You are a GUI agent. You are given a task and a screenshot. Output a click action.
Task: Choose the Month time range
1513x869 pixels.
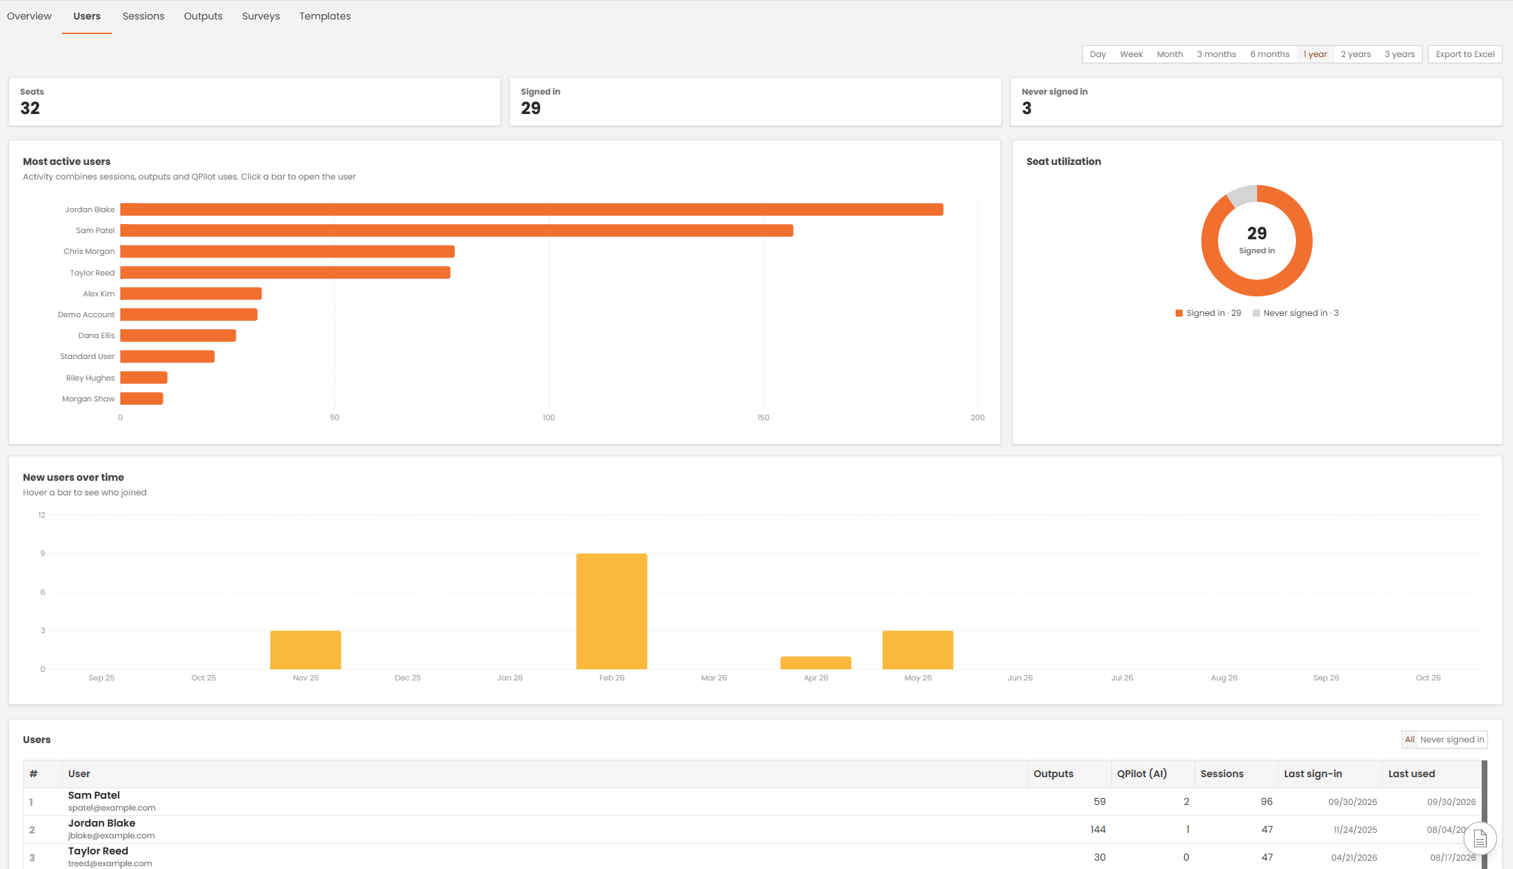pyautogui.click(x=1169, y=54)
